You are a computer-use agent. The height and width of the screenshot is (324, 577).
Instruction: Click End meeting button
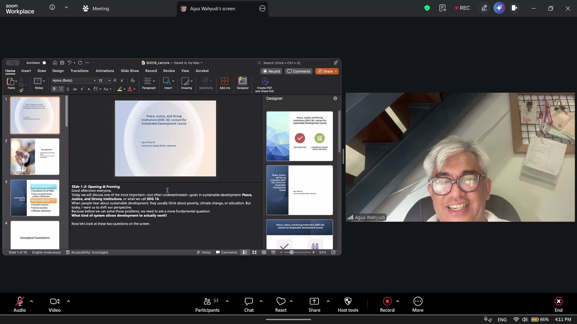558,301
